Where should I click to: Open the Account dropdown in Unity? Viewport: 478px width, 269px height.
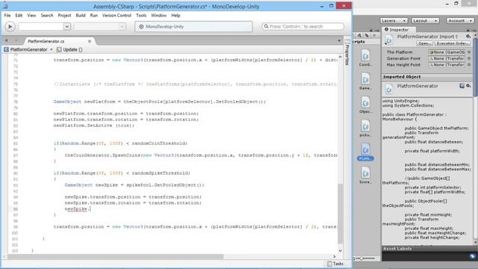pyautogui.click(x=460, y=21)
